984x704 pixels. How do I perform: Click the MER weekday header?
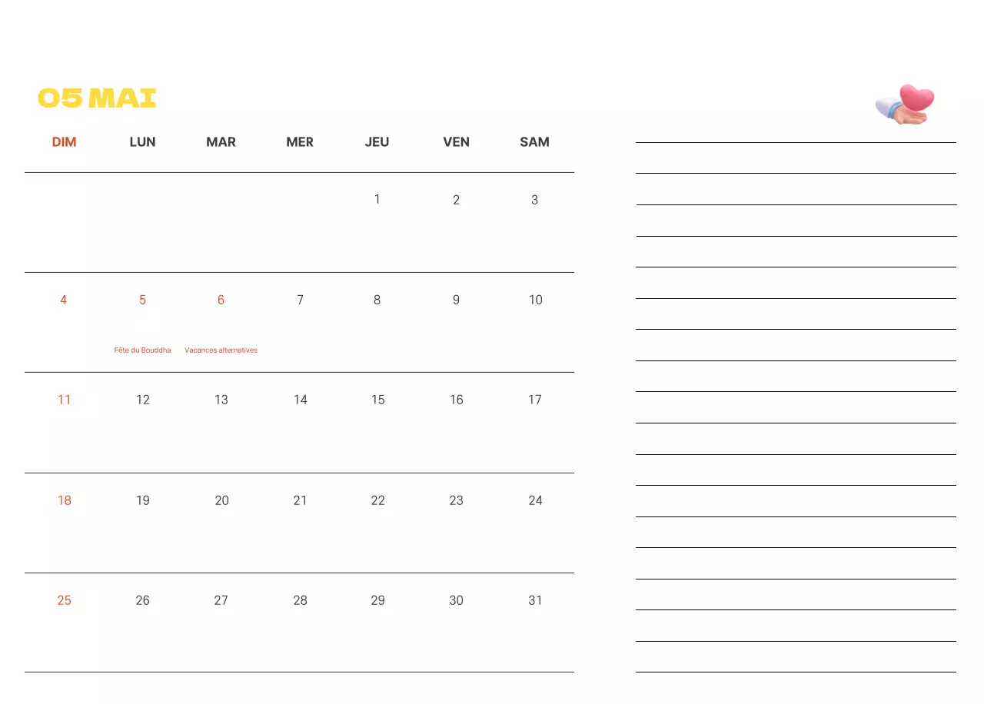coord(300,142)
